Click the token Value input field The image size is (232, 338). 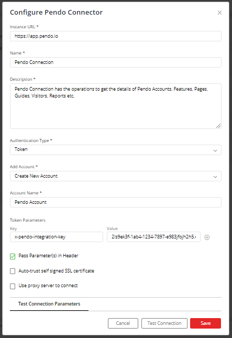pyautogui.click(x=153, y=237)
